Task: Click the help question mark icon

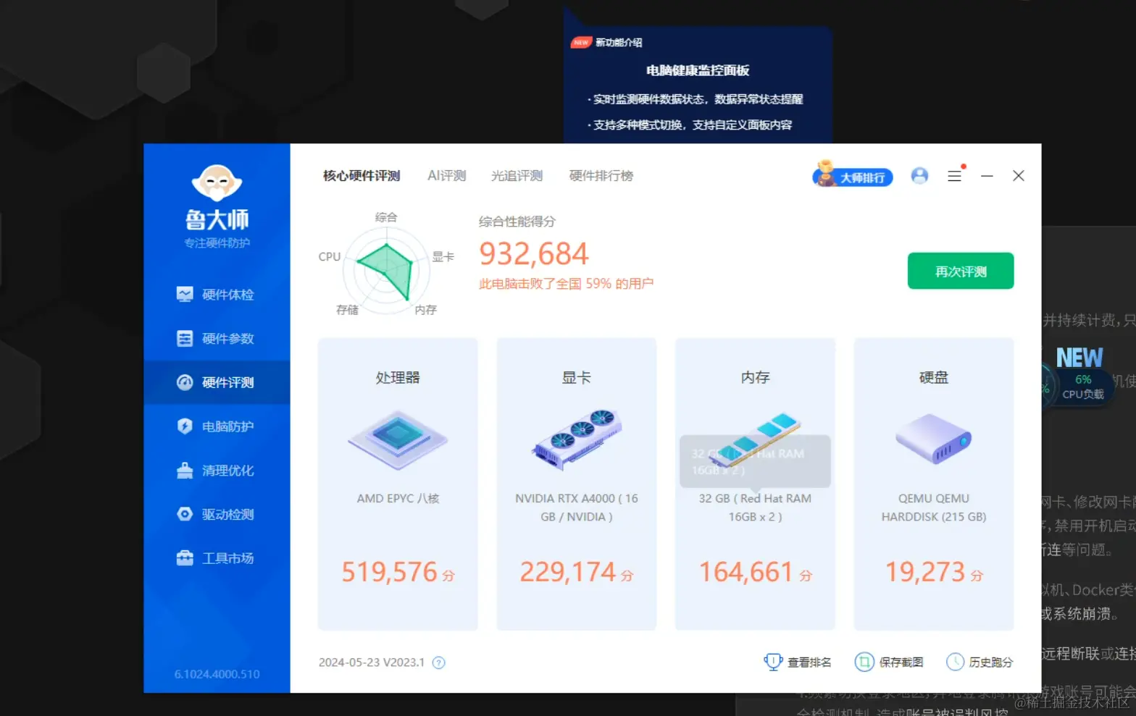Action: (x=439, y=662)
